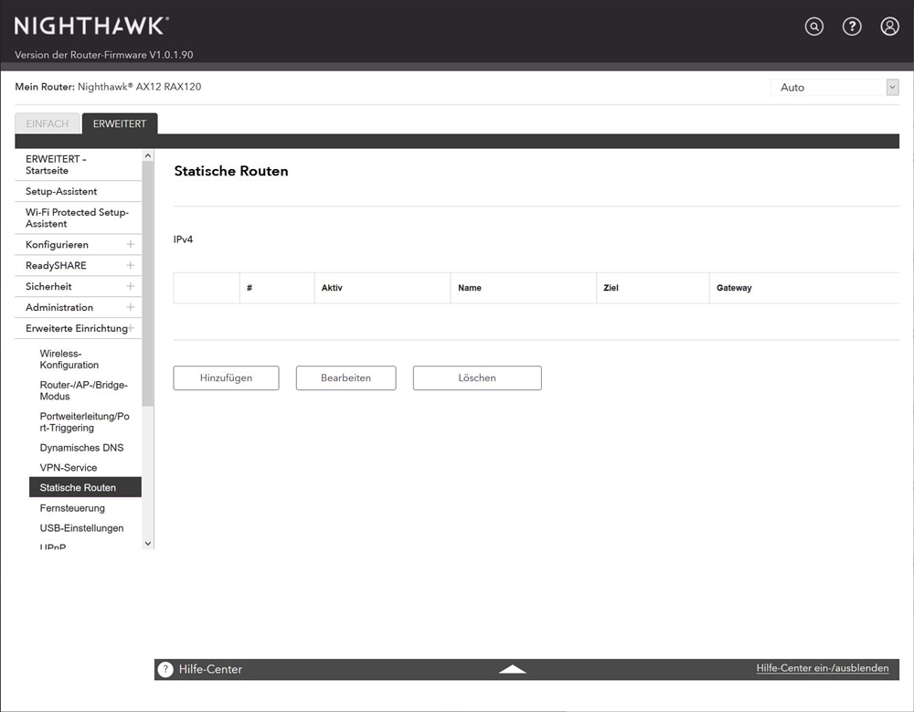Image resolution: width=914 pixels, height=712 pixels.
Task: Expand the Konfigurieren menu section
Action: (130, 245)
